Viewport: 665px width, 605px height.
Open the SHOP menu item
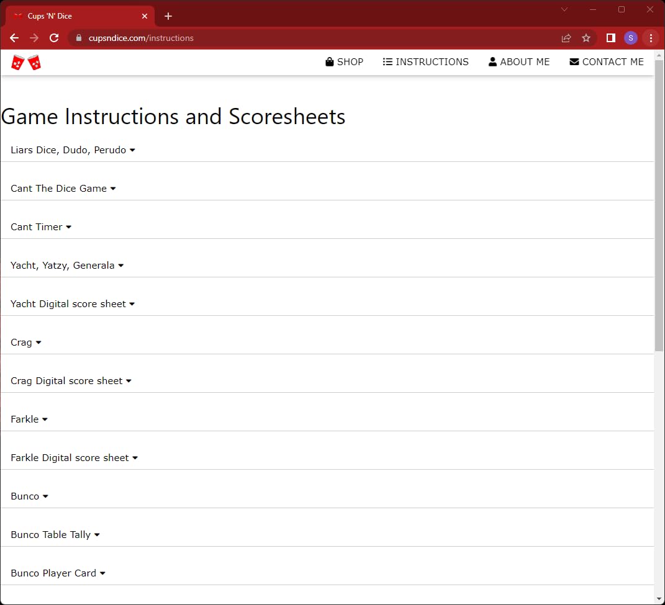345,62
